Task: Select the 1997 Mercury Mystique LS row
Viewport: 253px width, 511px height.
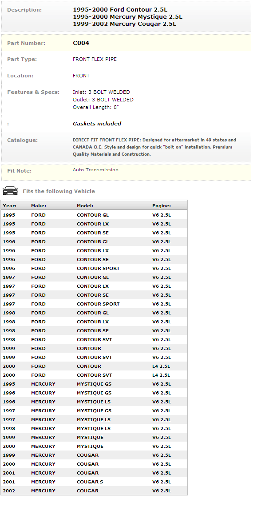Action: (x=94, y=420)
